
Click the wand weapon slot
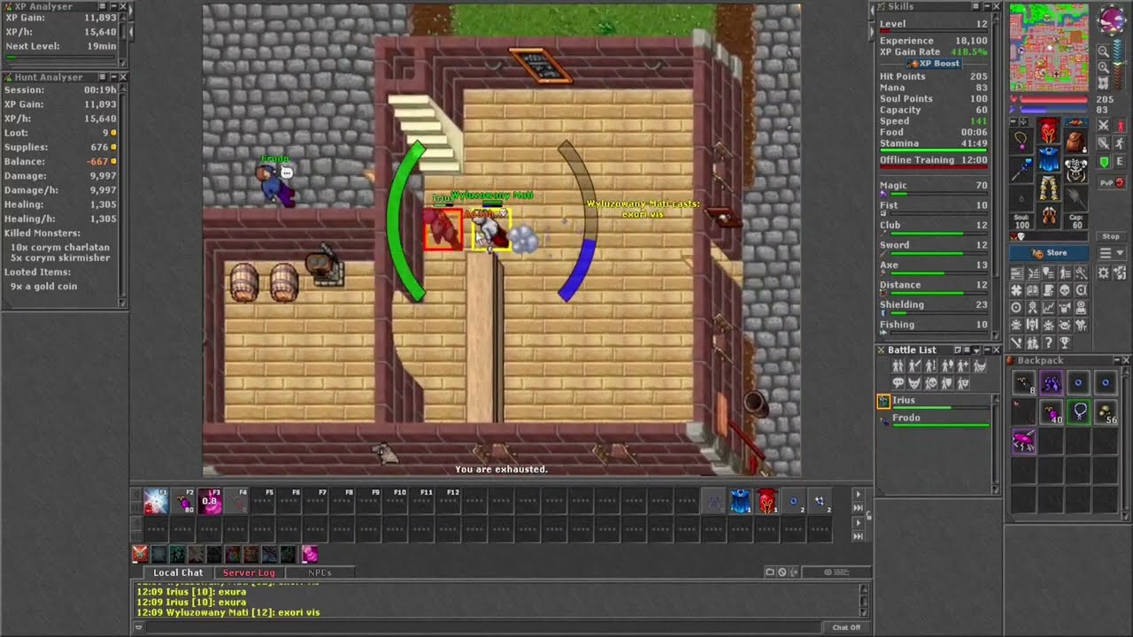pyautogui.click(x=1022, y=170)
